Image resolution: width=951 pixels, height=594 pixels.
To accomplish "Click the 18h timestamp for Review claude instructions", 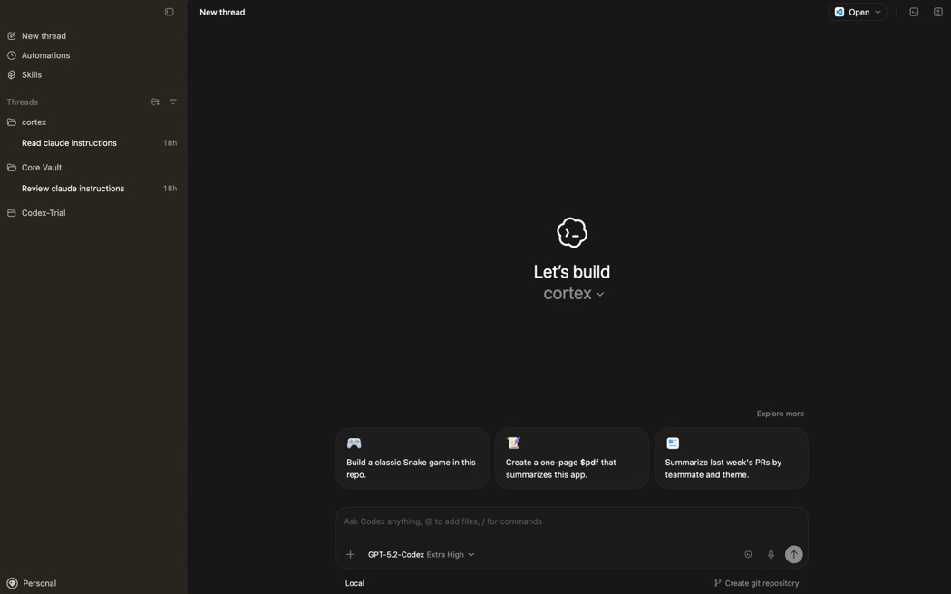I will [170, 189].
